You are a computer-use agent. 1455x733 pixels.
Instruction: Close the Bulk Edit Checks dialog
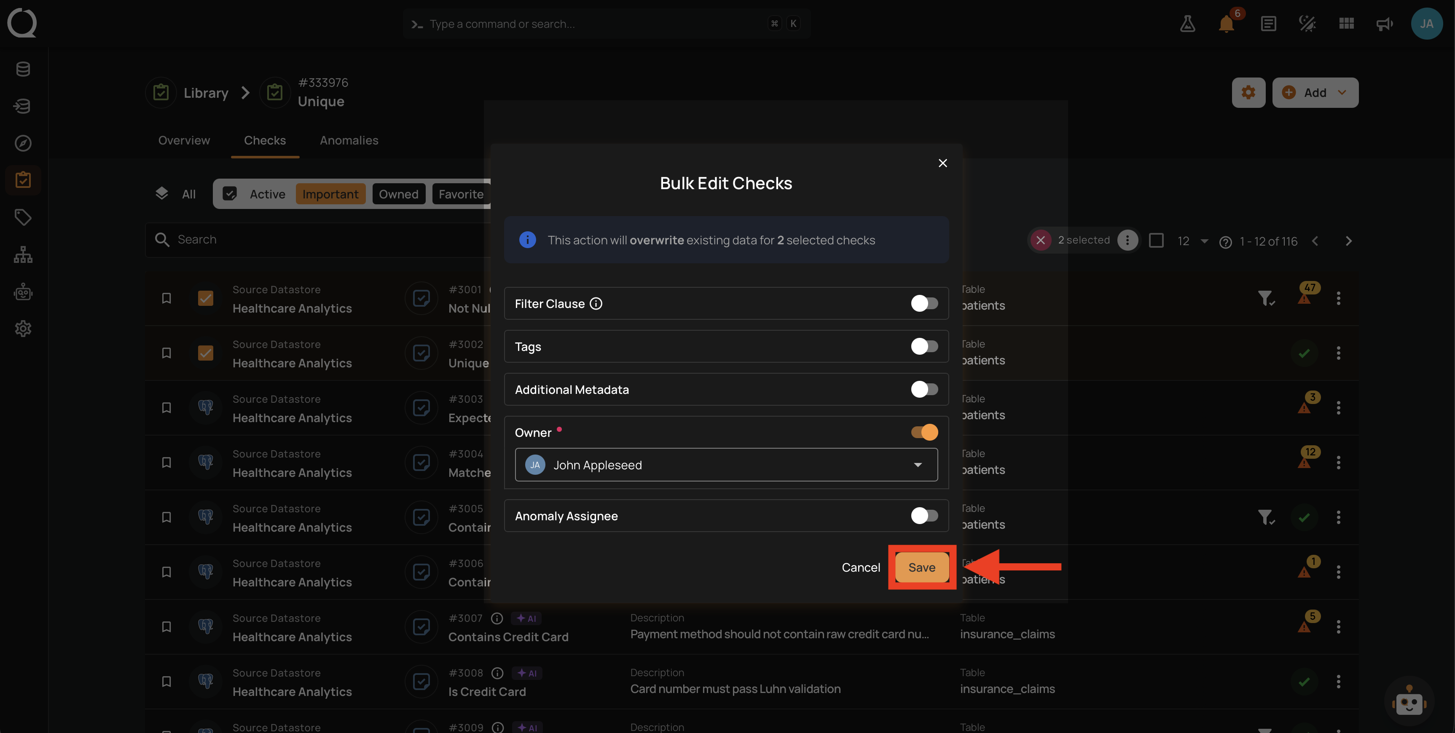pyautogui.click(x=943, y=163)
